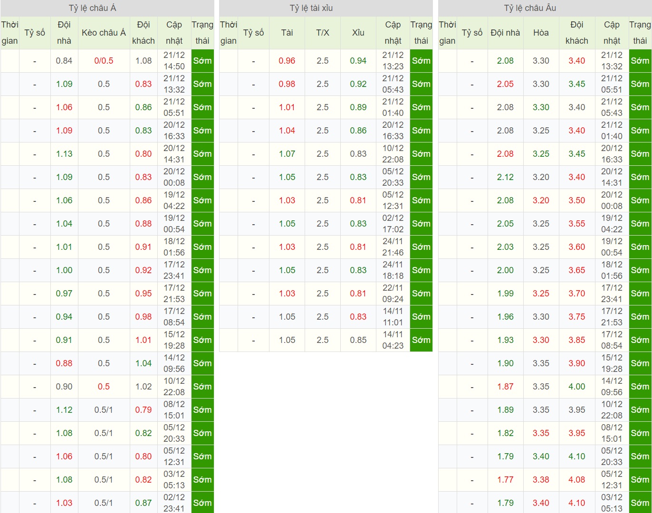Click Tài odds '0.98' in the tài xỉu table

tap(287, 84)
